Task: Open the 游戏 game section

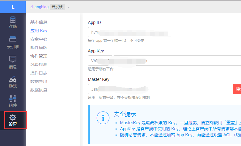Action: tap(13, 82)
